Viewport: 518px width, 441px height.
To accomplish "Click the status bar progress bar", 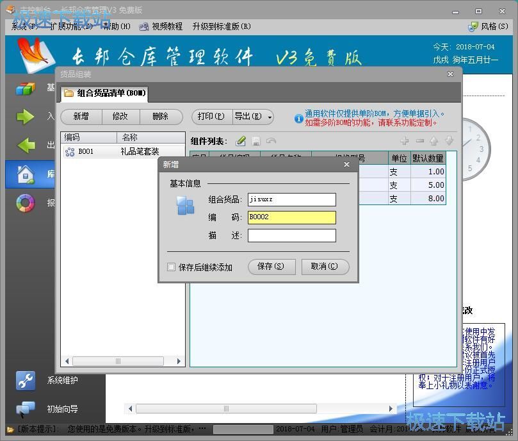I will (243, 429).
